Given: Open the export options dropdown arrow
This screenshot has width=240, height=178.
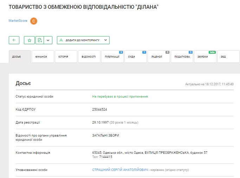Looking at the screenshot, I should 48,40.
